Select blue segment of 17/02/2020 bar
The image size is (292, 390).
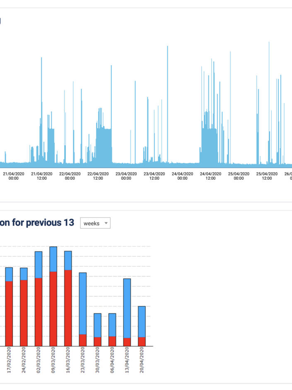[x=9, y=274]
